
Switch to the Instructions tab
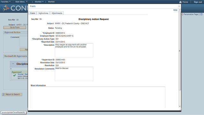pyautogui.click(x=43, y=13)
